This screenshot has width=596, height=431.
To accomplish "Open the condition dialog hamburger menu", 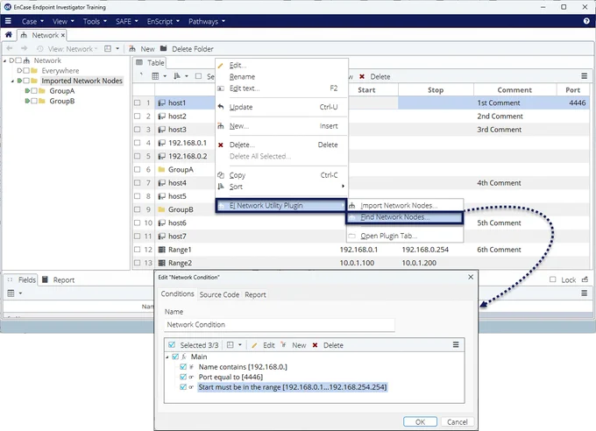I will 456,345.
